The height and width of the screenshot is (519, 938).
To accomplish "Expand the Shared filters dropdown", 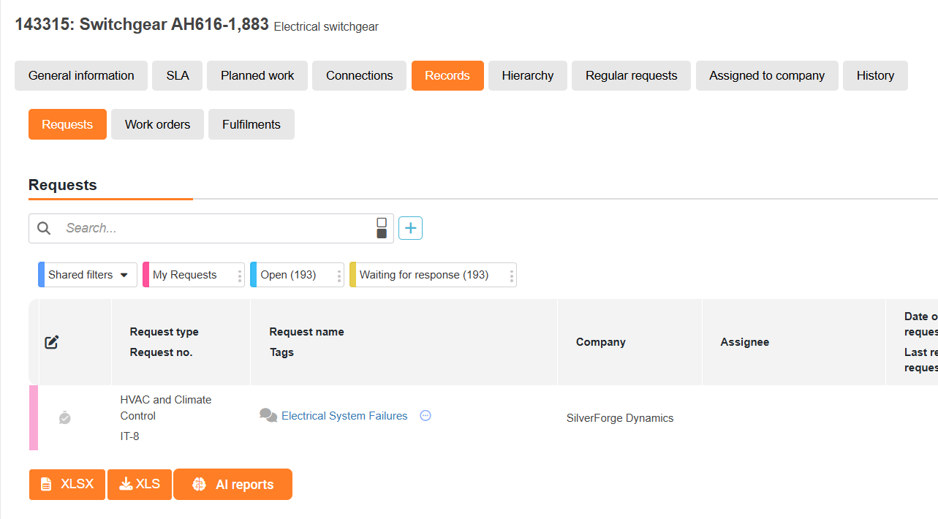I will [88, 275].
